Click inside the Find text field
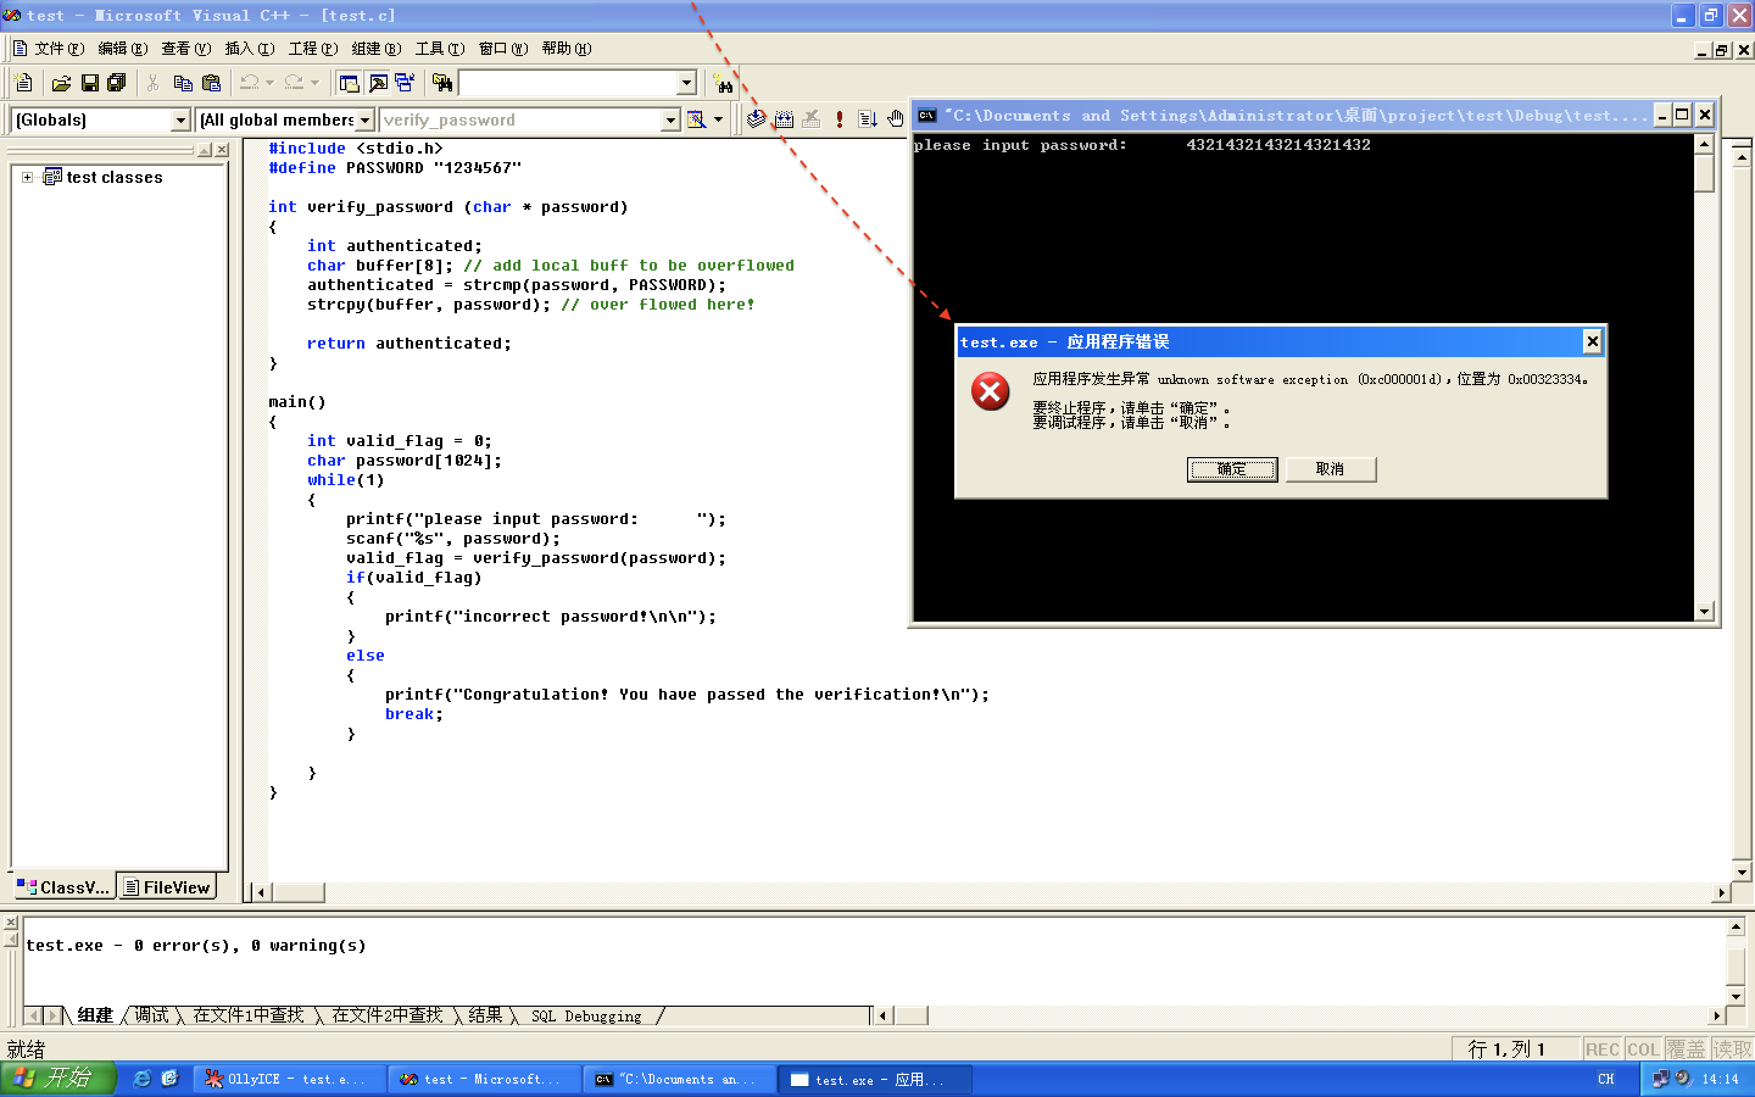Viewport: 1755px width, 1097px height. click(x=568, y=83)
